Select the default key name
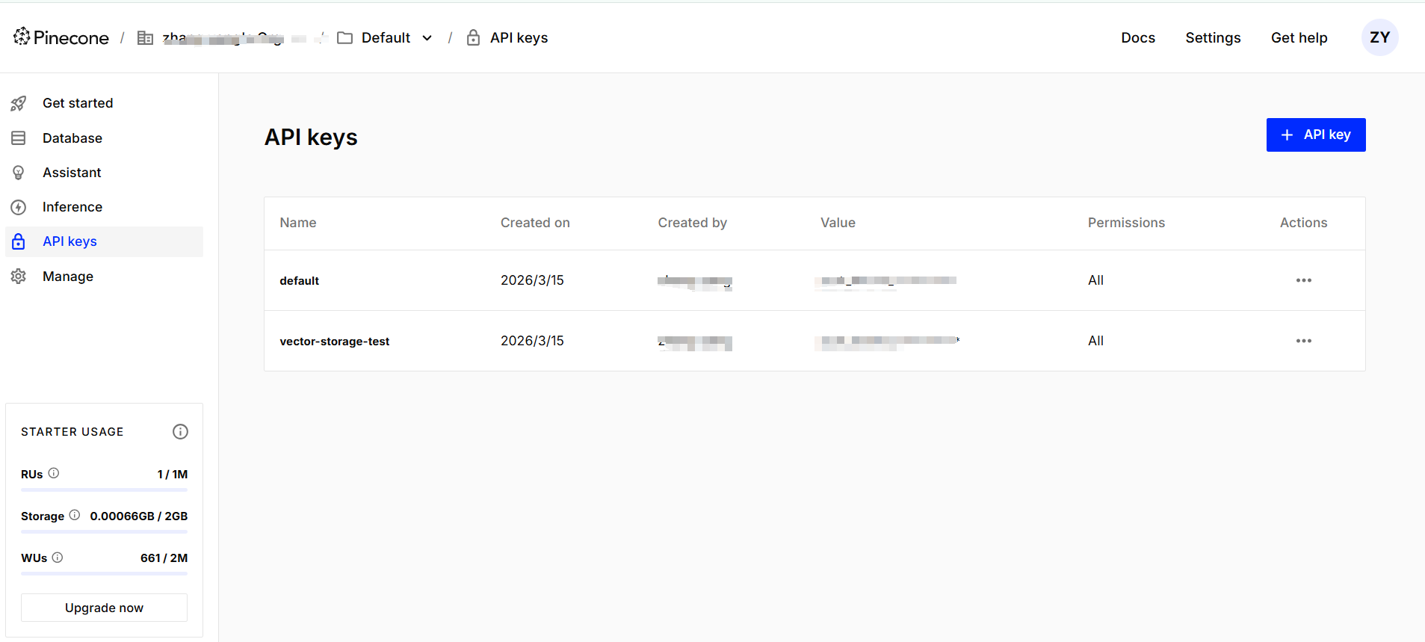 pos(299,281)
